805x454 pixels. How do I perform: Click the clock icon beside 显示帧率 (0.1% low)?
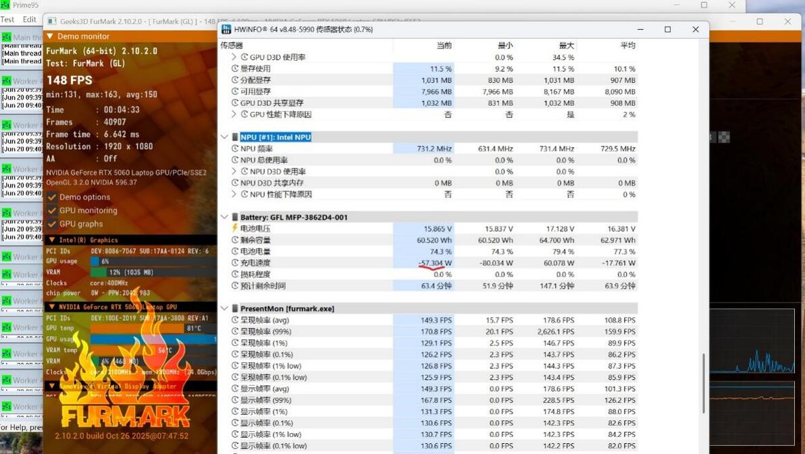click(235, 446)
